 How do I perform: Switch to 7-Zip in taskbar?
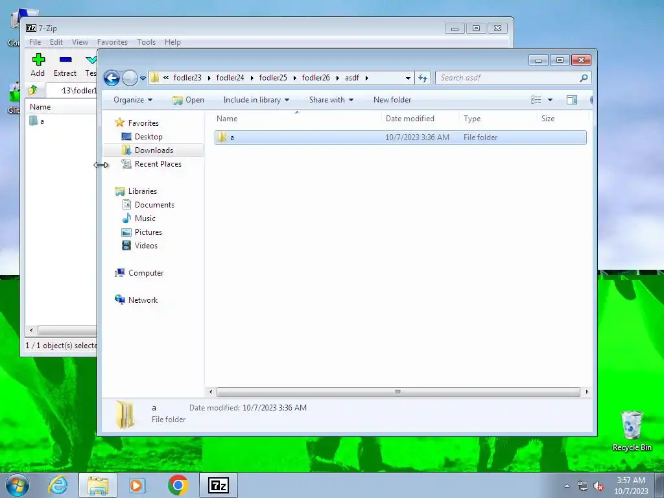pos(219,485)
